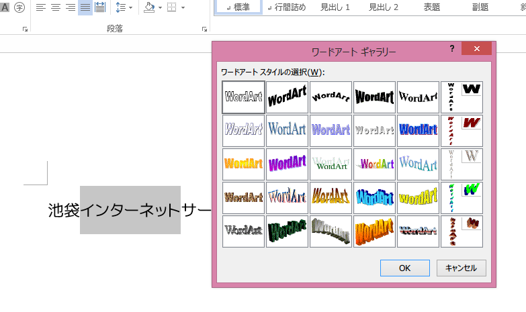Select the black vertical WordArt style
Image resolution: width=526 pixels, height=312 pixels.
click(x=462, y=97)
